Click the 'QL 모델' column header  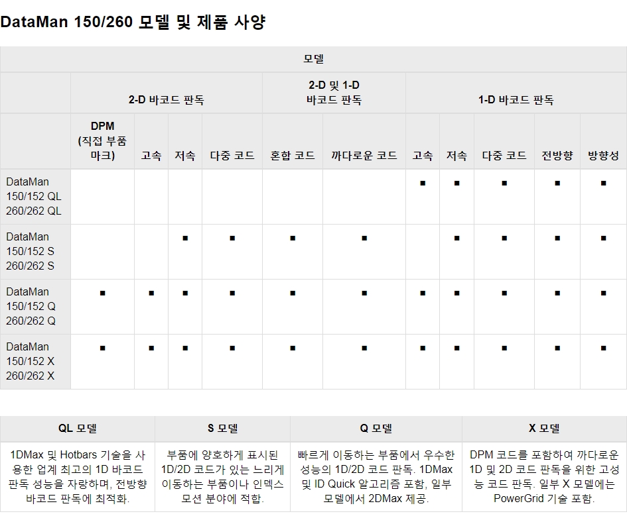pyautogui.click(x=78, y=428)
